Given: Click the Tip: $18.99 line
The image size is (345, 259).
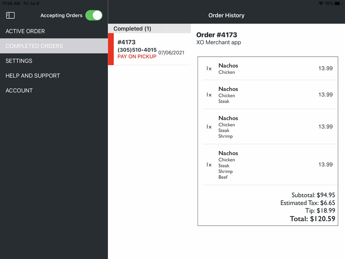Looking at the screenshot, I should [x=320, y=211].
